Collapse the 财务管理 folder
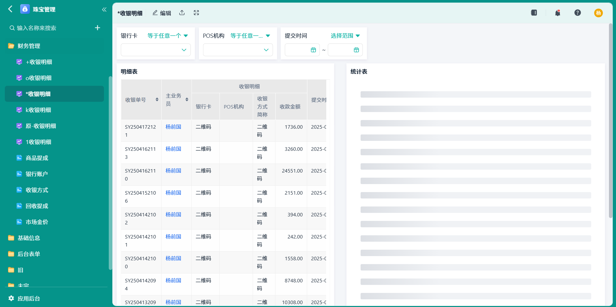Screen dimensions: 616x307 54,46
